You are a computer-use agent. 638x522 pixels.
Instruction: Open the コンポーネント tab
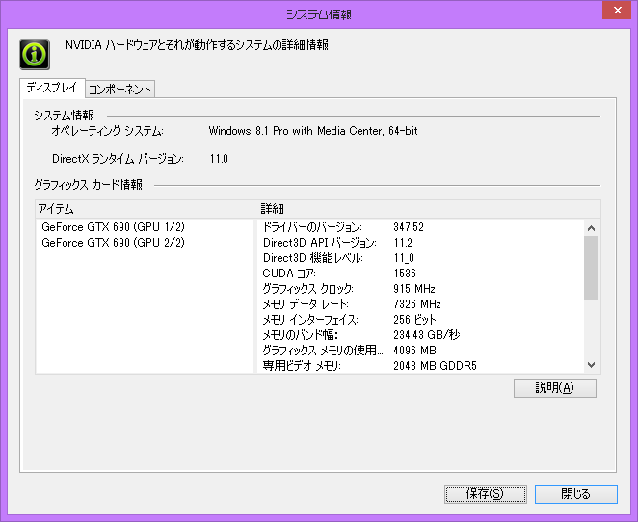[120, 89]
